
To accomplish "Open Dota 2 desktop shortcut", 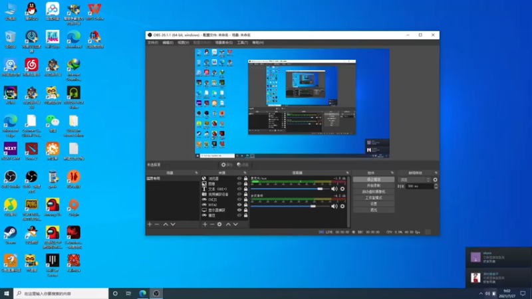I will 31,151.
